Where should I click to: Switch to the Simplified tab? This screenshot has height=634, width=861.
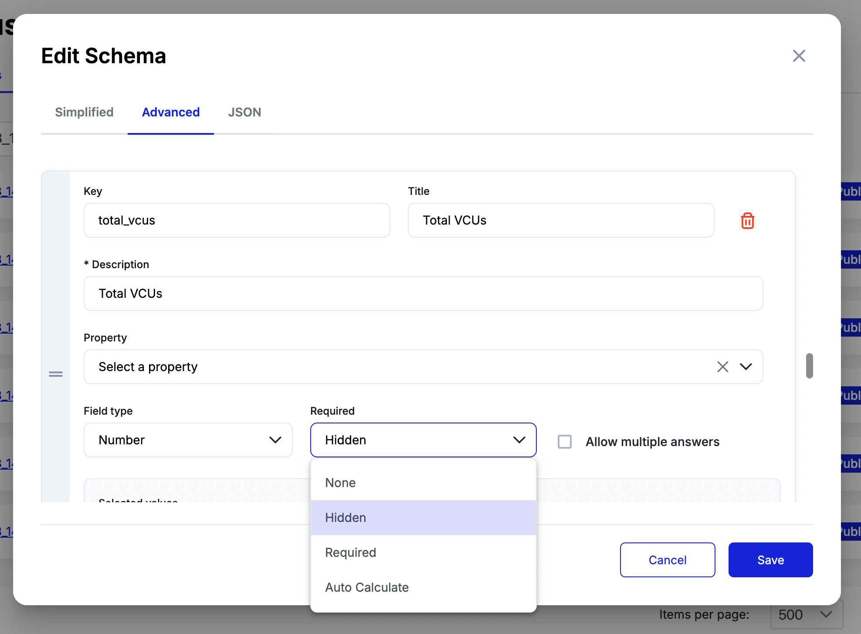(84, 112)
